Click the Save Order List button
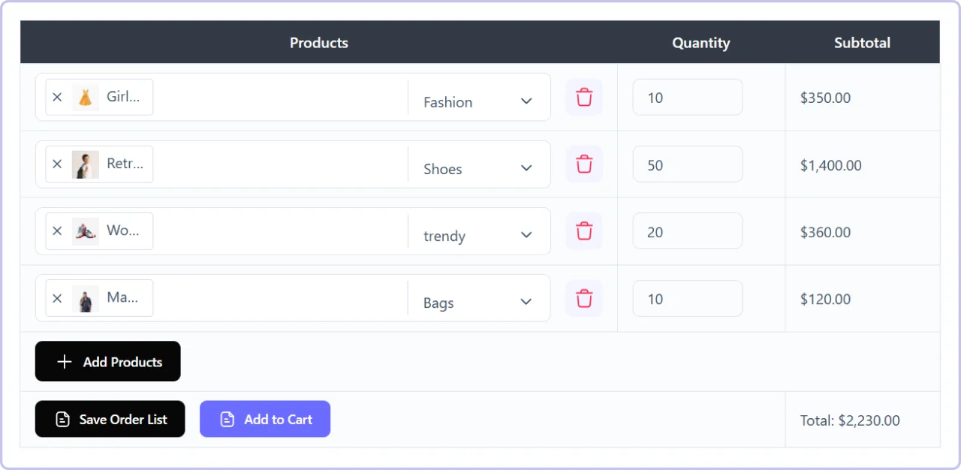The width and height of the screenshot is (961, 470). (110, 419)
